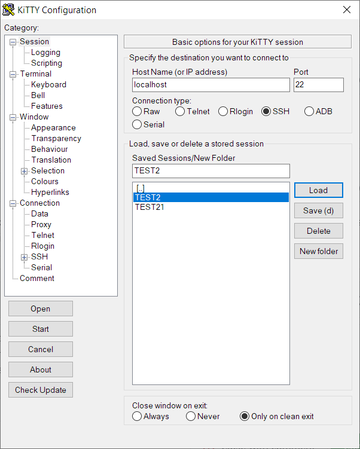360x449 pixels.
Task: Open the Behaviour category
Action: pyautogui.click(x=49, y=149)
